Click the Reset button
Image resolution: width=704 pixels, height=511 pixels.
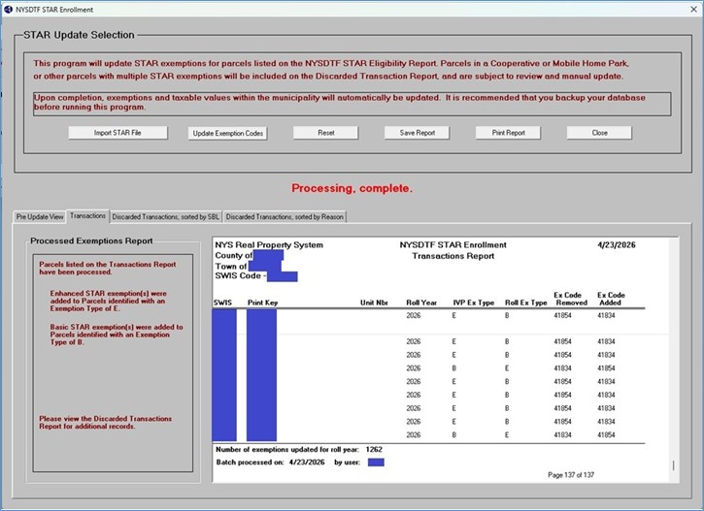[x=326, y=133]
